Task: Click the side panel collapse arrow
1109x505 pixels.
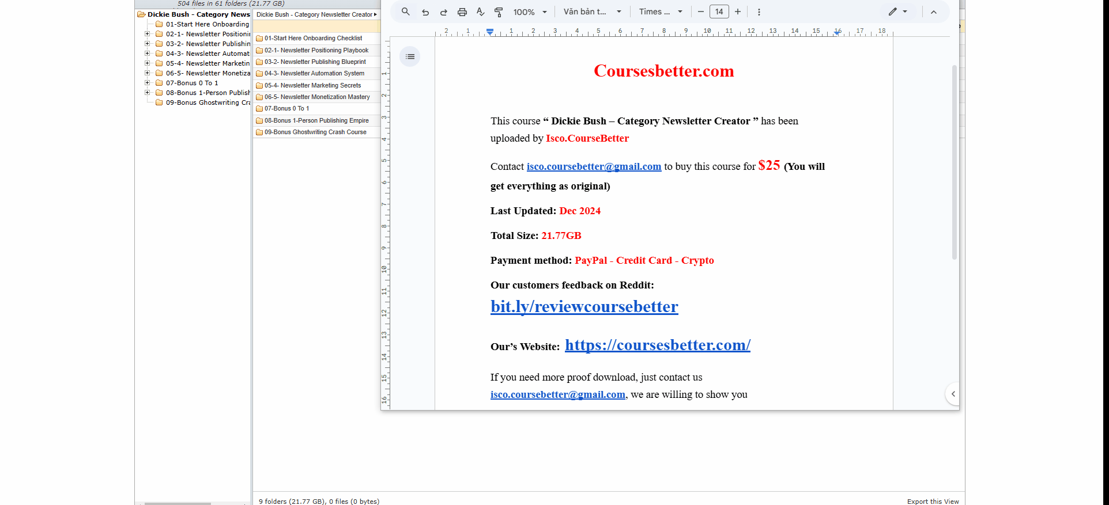Action: pyautogui.click(x=953, y=394)
